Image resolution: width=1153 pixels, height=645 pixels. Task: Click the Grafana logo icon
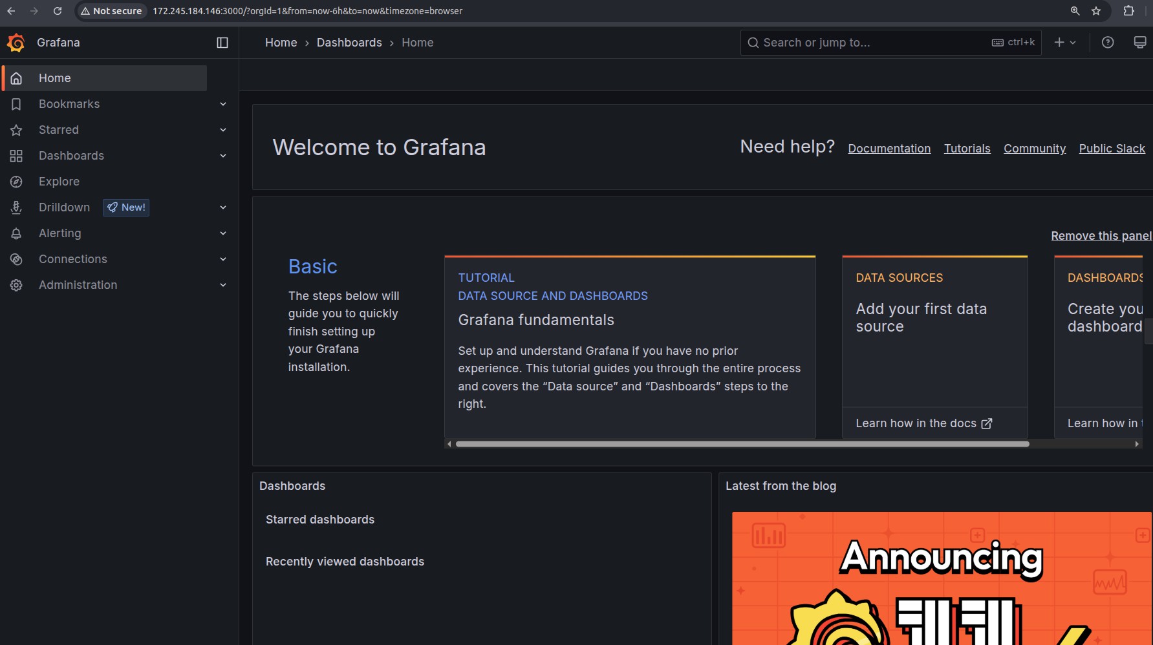[x=16, y=43]
